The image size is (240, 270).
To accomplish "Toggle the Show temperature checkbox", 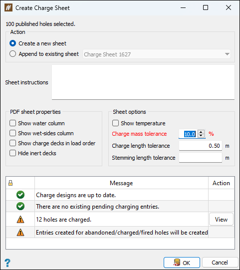I will click(x=116, y=123).
